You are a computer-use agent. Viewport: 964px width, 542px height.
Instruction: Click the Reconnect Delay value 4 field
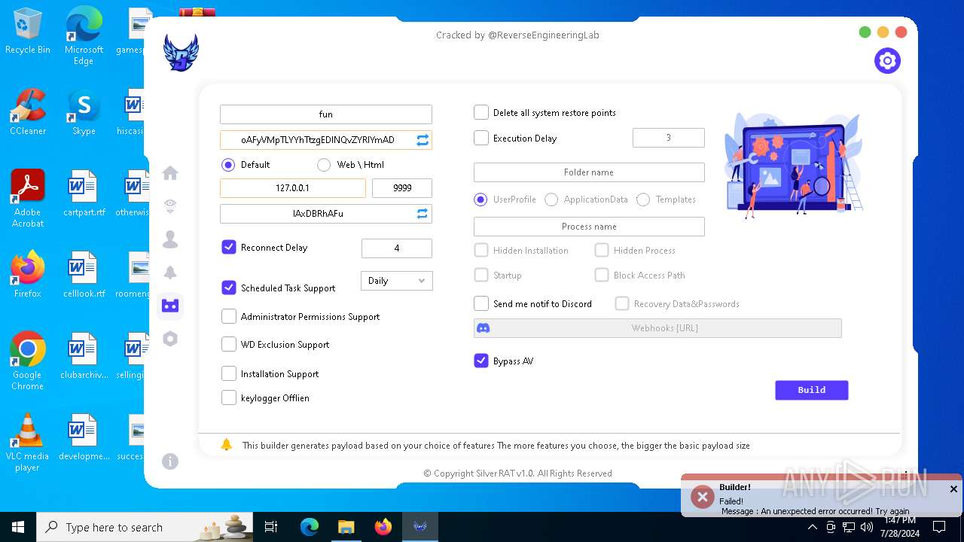397,248
